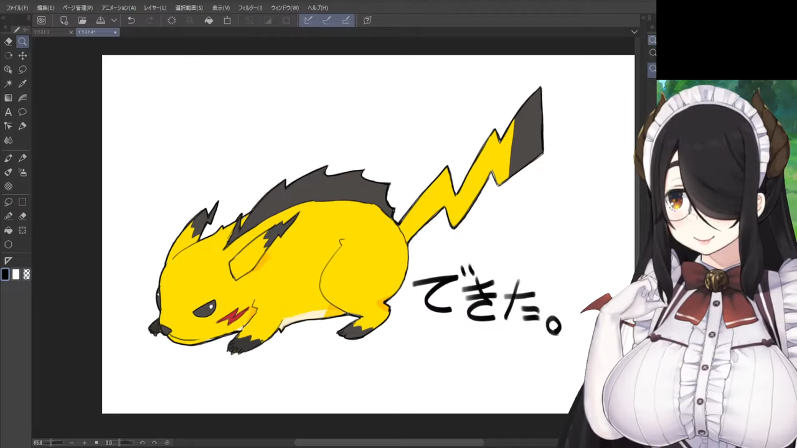797x448 pixels.
Task: Open the 表示(V) menu
Action: (221, 7)
